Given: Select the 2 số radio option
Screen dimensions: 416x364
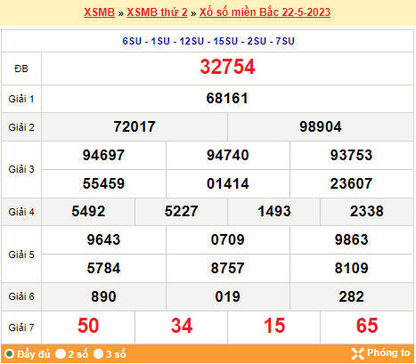Looking at the screenshot, I should click(61, 354).
